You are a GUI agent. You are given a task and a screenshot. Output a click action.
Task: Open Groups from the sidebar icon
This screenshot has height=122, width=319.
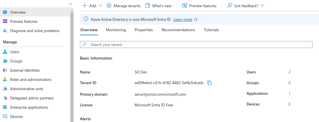(5, 61)
